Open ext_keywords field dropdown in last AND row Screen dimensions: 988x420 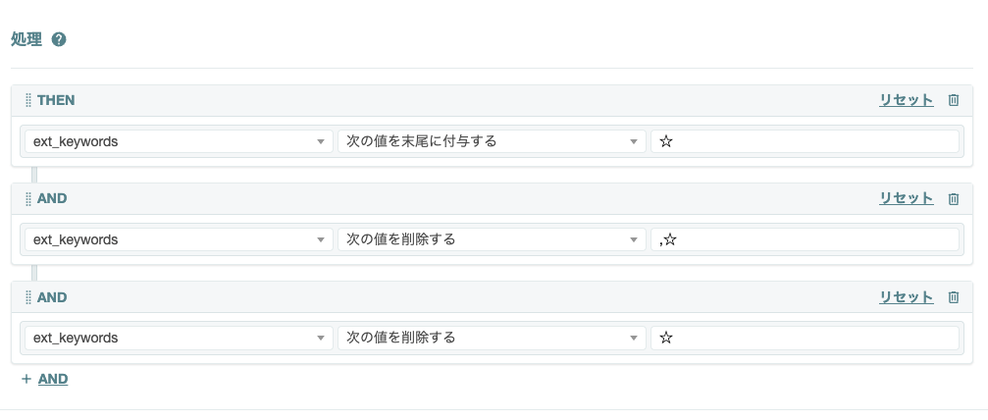click(179, 338)
